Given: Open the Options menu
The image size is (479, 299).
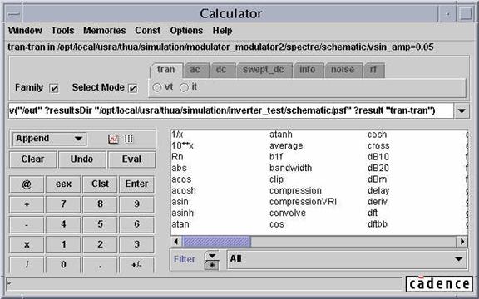Looking at the screenshot, I should (186, 31).
